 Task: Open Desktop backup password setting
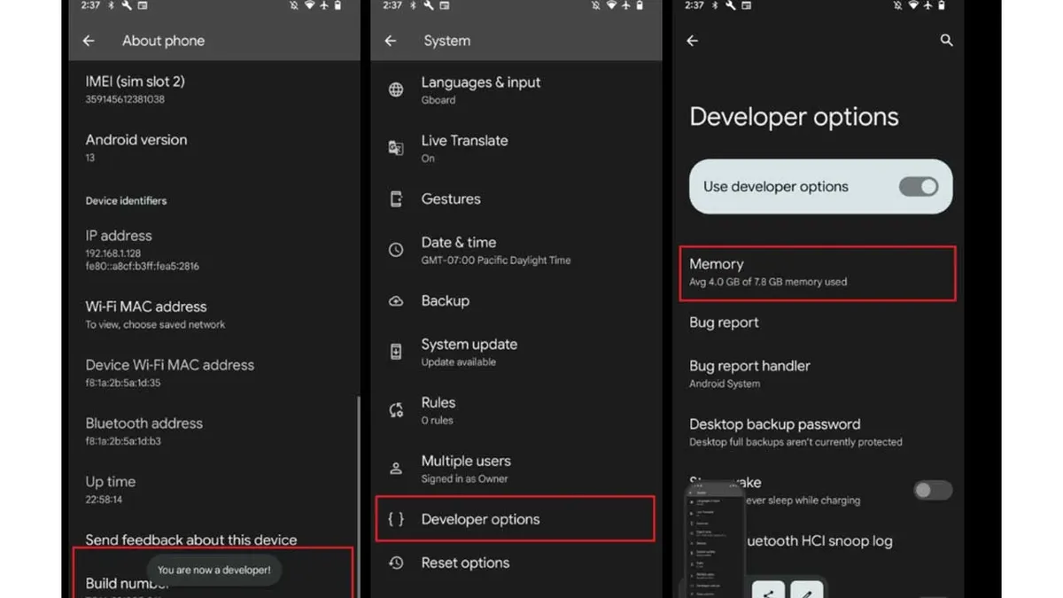pos(818,432)
